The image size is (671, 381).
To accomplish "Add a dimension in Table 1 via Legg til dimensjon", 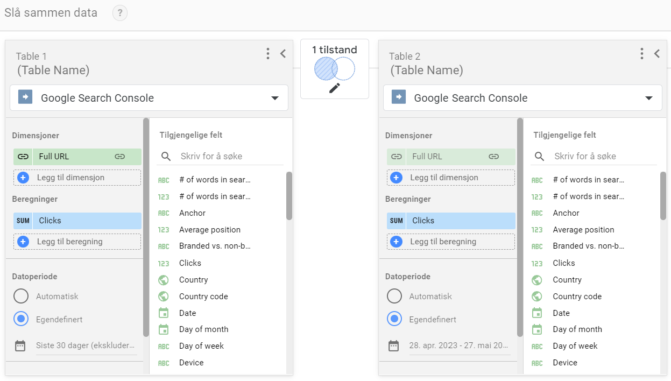I will pos(77,178).
